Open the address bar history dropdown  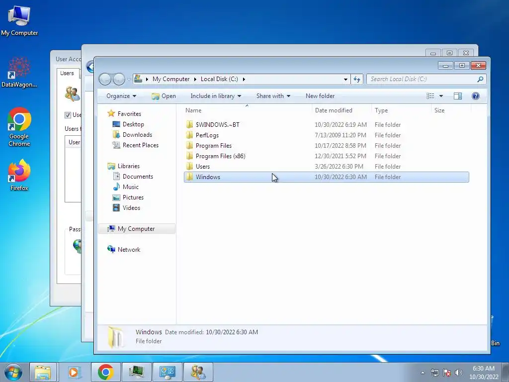tap(345, 79)
